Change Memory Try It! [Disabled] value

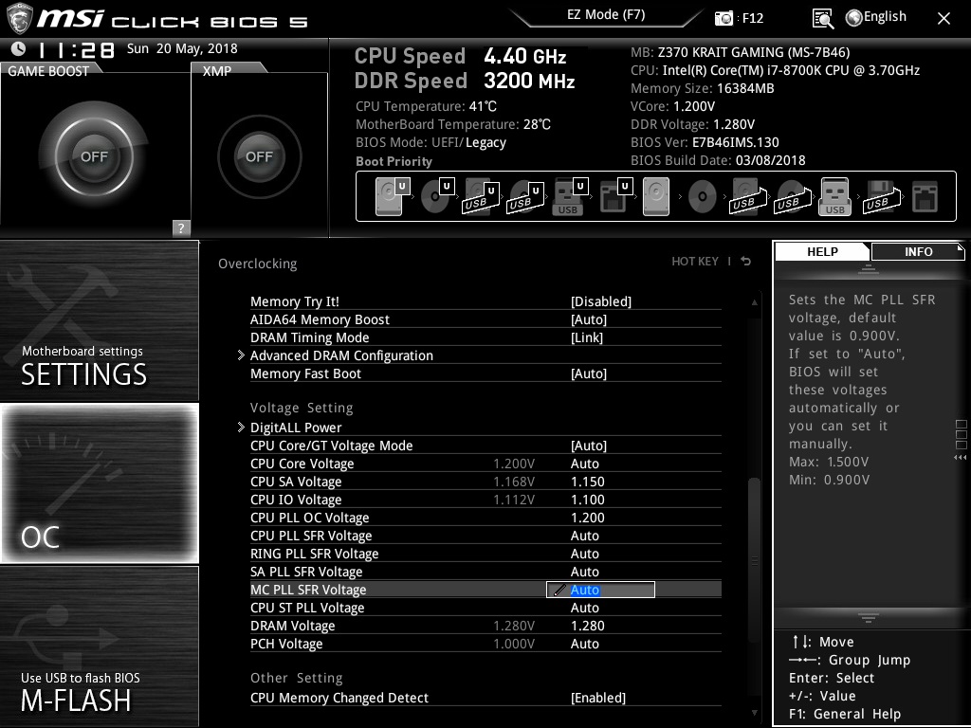pos(600,301)
